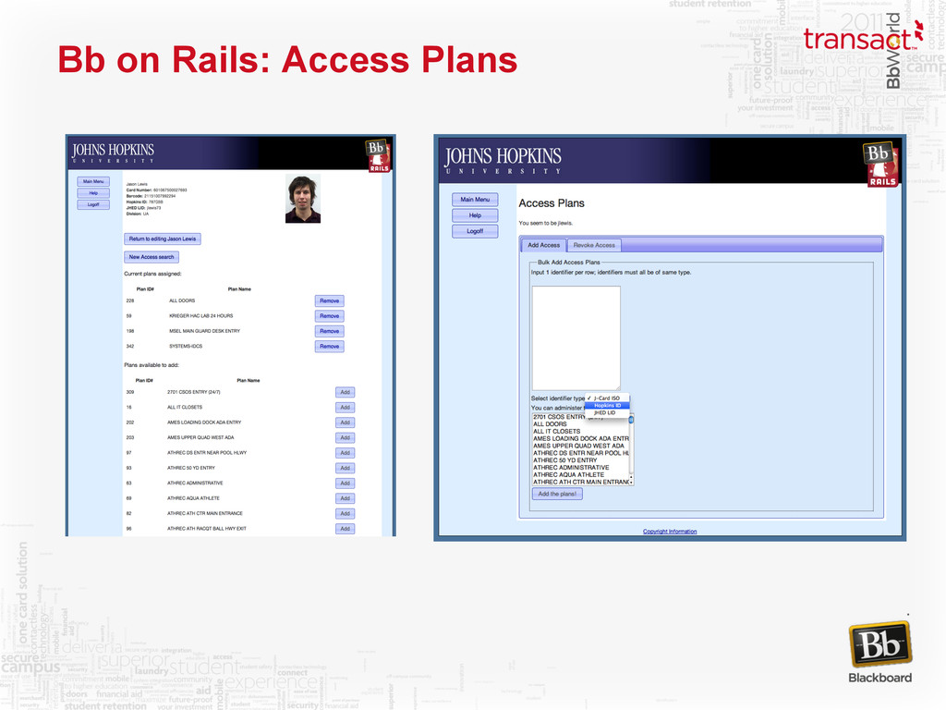Remove the SYSTEMS-IDCS plan
Viewport: 946px width, 710px height.
click(330, 346)
